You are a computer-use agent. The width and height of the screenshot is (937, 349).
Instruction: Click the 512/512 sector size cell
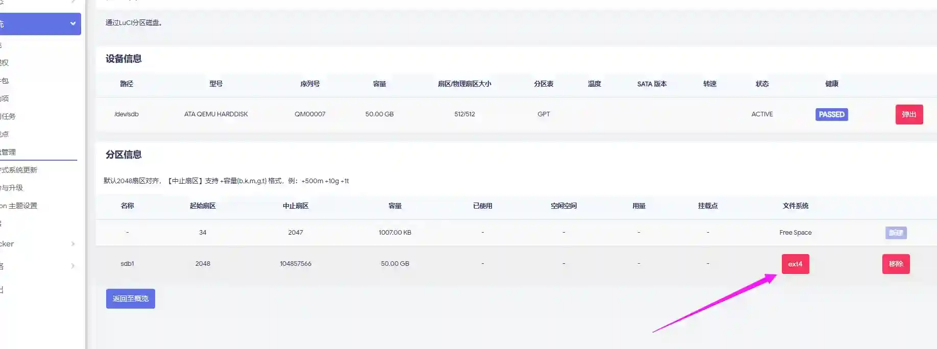[x=464, y=114]
